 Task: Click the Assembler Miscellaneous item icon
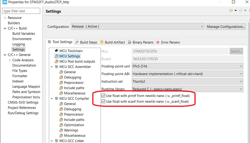[x=61, y=93]
